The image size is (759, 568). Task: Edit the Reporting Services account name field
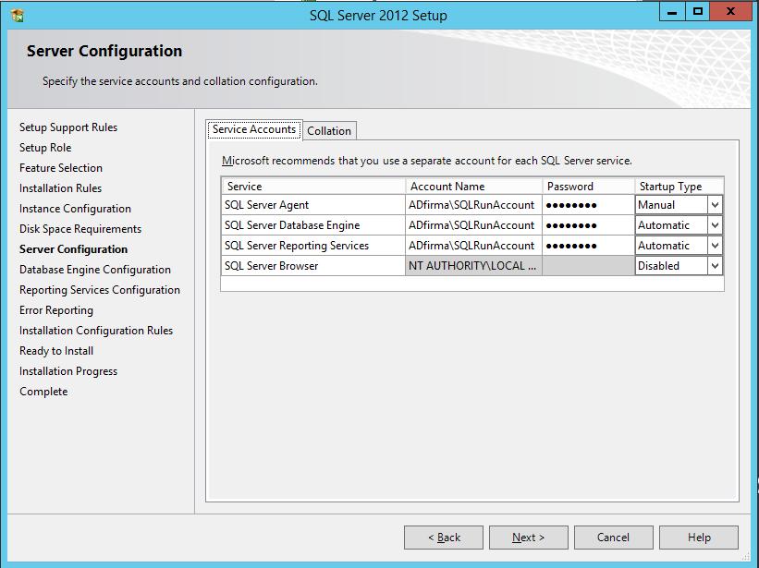tap(473, 246)
